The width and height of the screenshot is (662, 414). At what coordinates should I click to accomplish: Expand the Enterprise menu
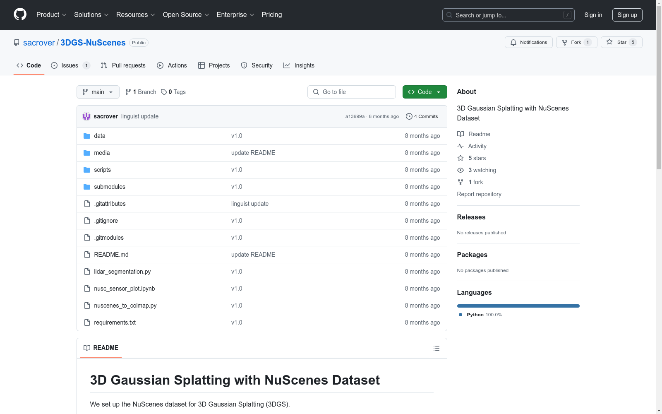tap(235, 15)
